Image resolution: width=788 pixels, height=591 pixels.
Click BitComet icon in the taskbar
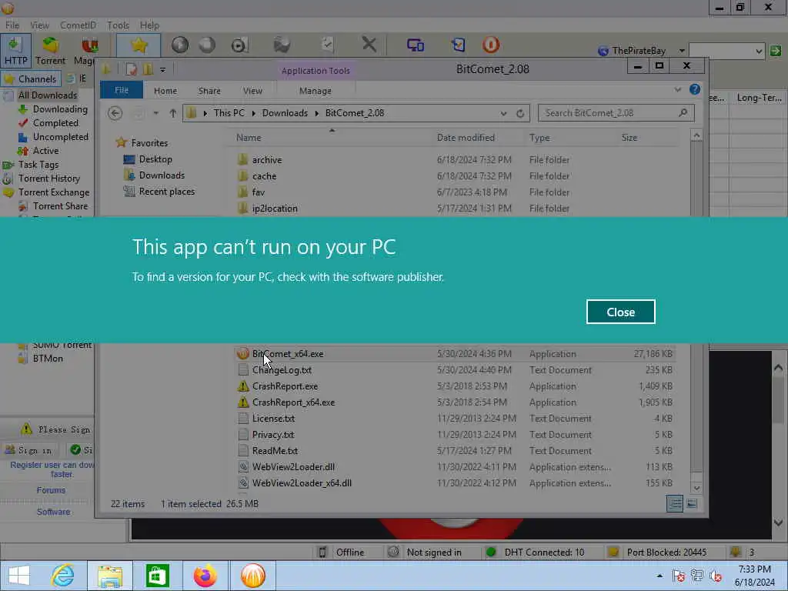[x=252, y=576]
